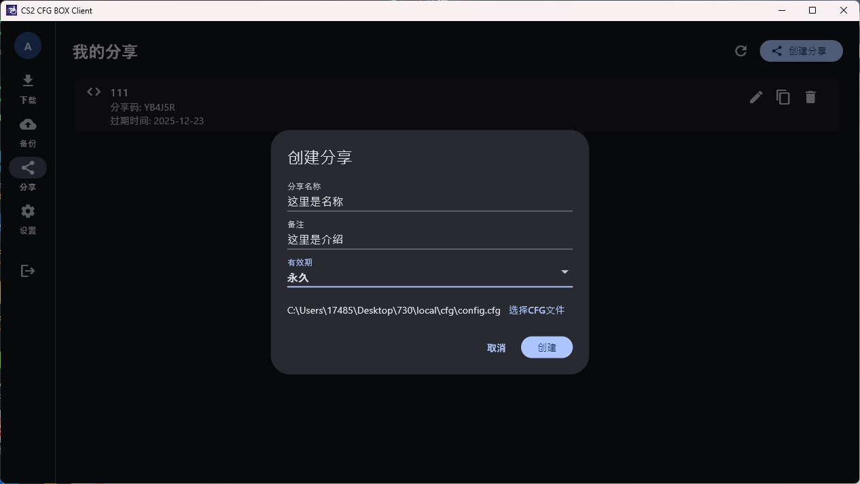Click the 创建分享 button at top right

click(801, 51)
